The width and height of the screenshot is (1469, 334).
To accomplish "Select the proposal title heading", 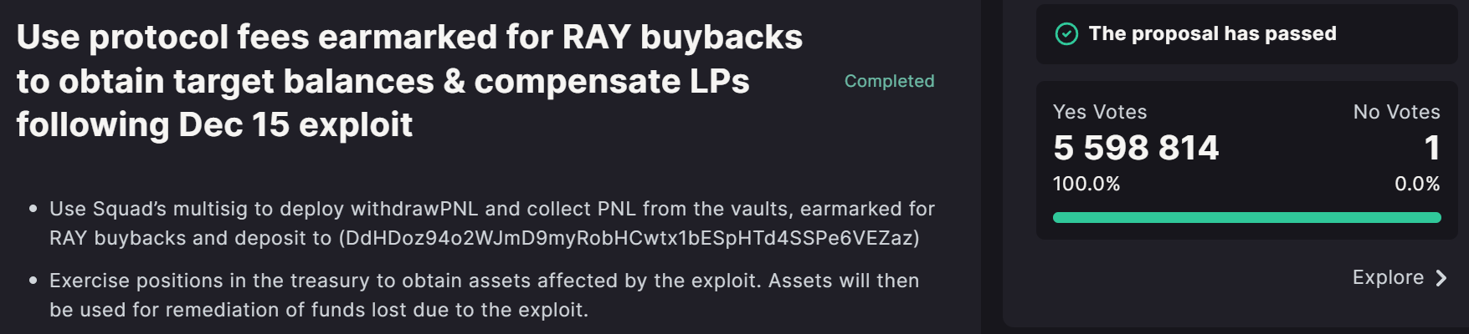I will [x=409, y=81].
